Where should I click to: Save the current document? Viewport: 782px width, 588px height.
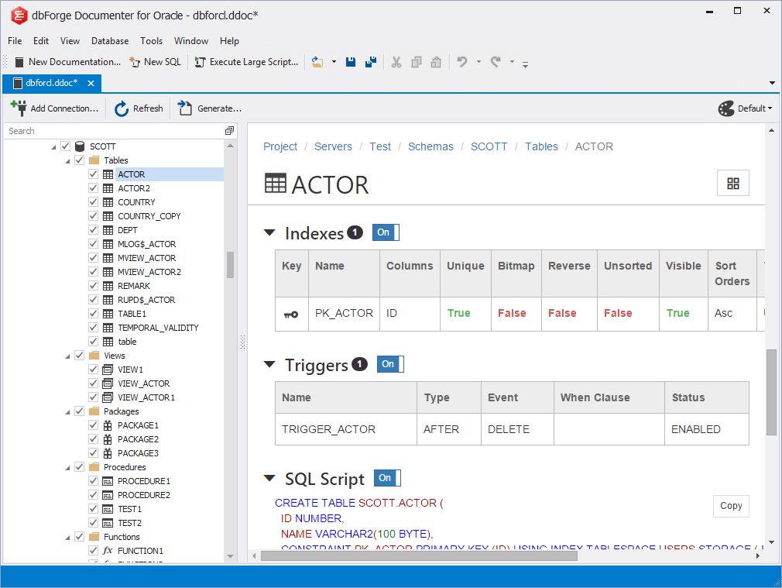350,61
